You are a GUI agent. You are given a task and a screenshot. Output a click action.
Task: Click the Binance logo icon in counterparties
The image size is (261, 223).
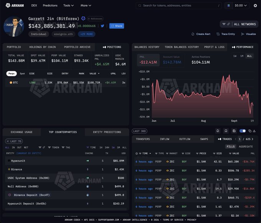click(9, 169)
